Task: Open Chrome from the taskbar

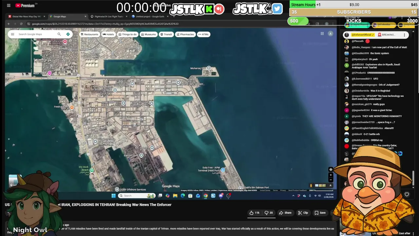Action: coord(206,196)
